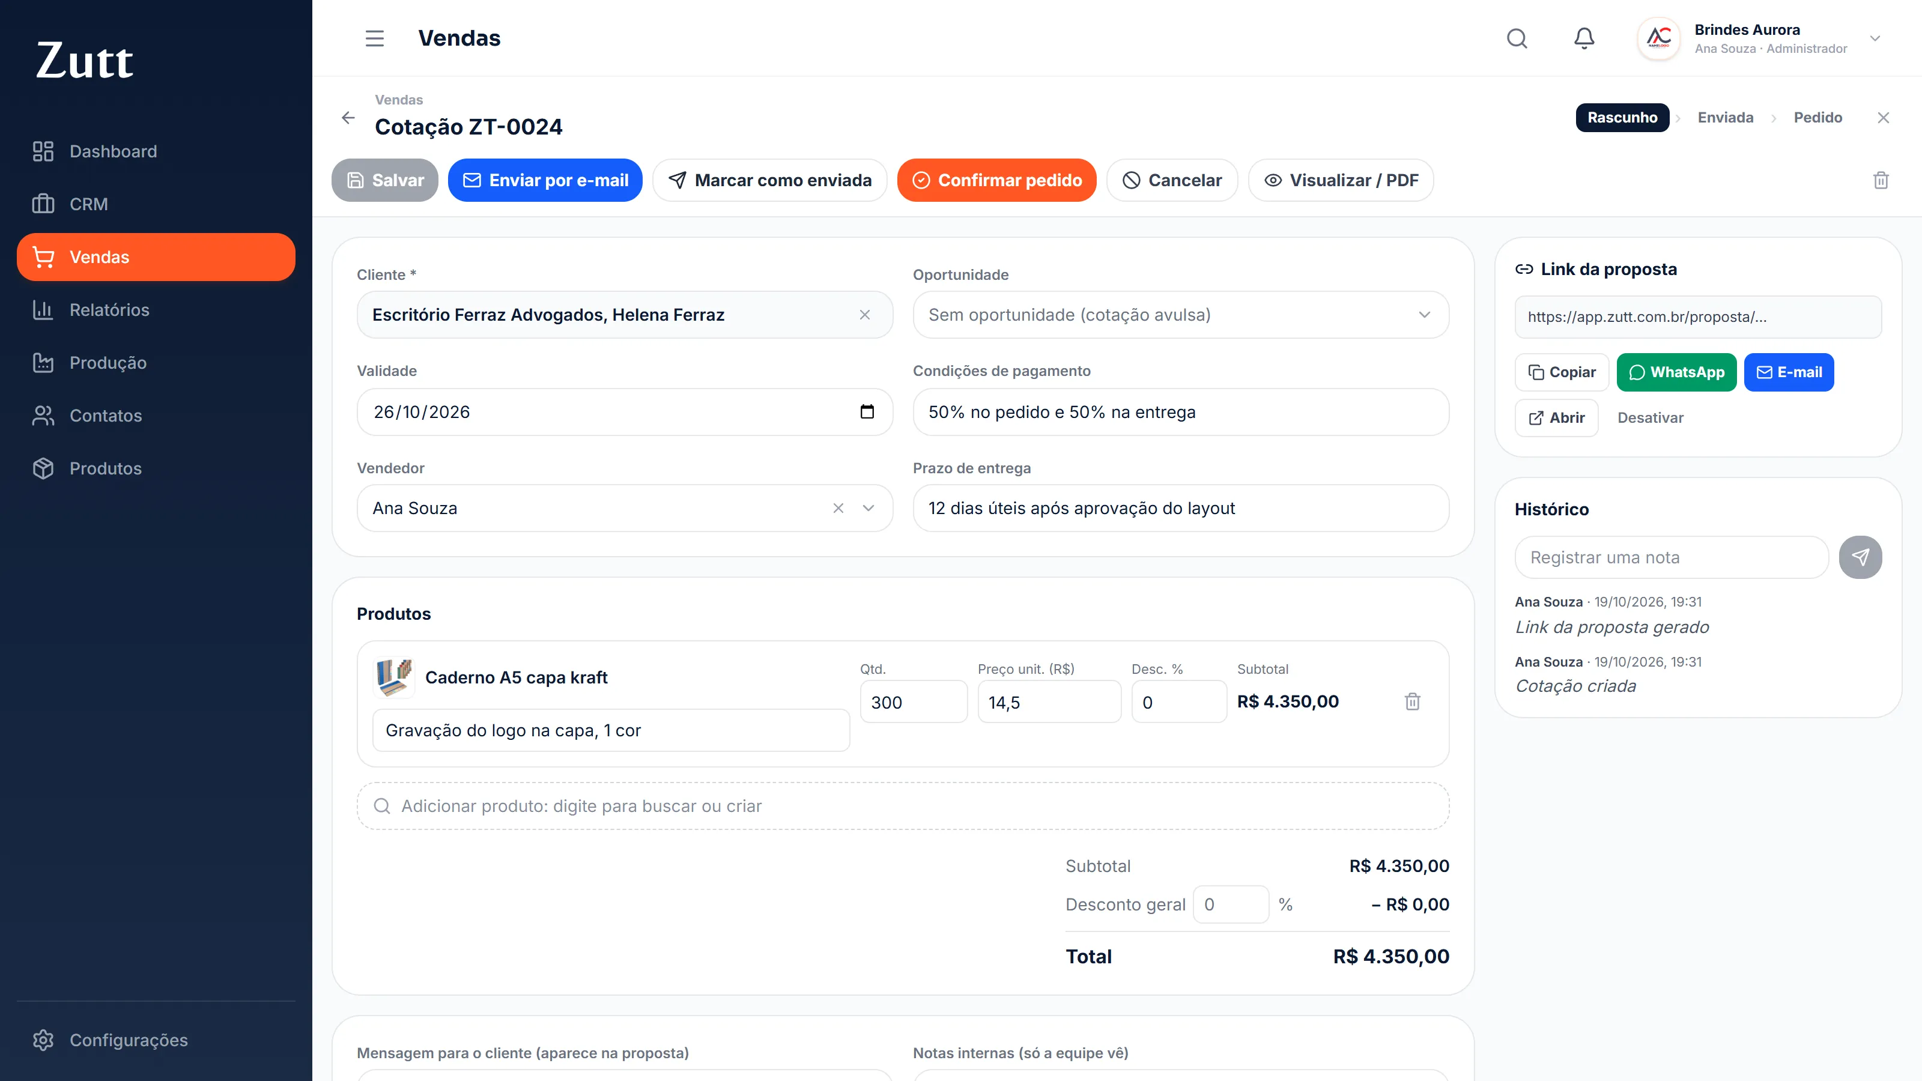Open the Validade calendar picker
This screenshot has height=1081, width=1922.
tap(867, 412)
